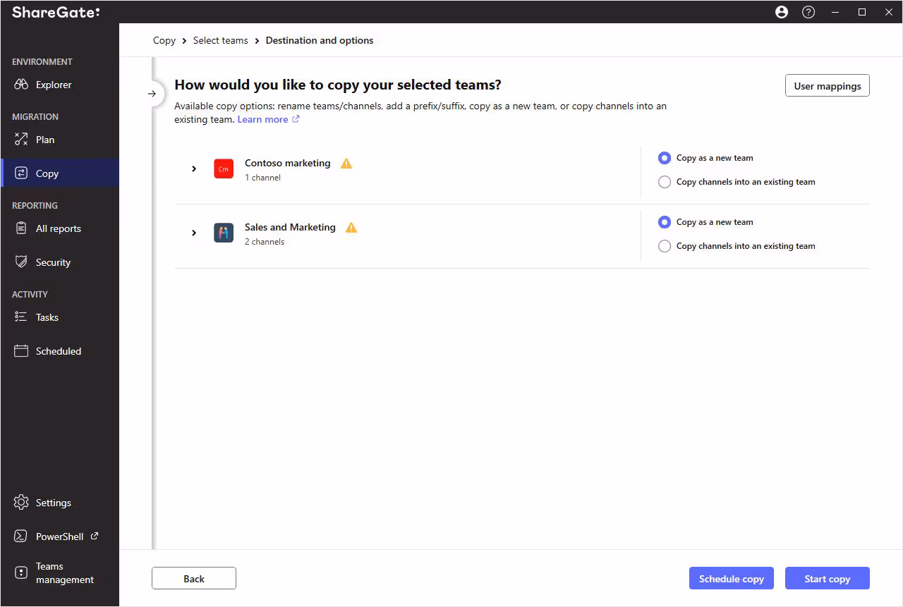This screenshot has width=903, height=607.
Task: Click the red Contoso marketing team avatar
Action: click(224, 169)
